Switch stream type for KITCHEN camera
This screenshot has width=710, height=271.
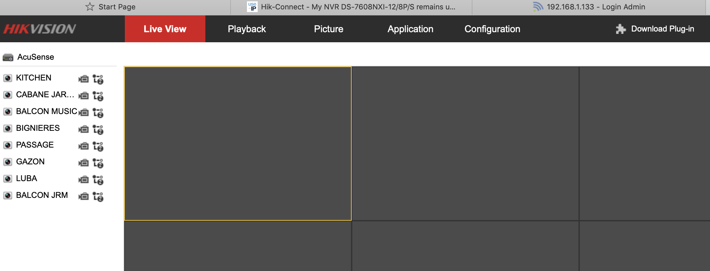pyautogui.click(x=98, y=79)
